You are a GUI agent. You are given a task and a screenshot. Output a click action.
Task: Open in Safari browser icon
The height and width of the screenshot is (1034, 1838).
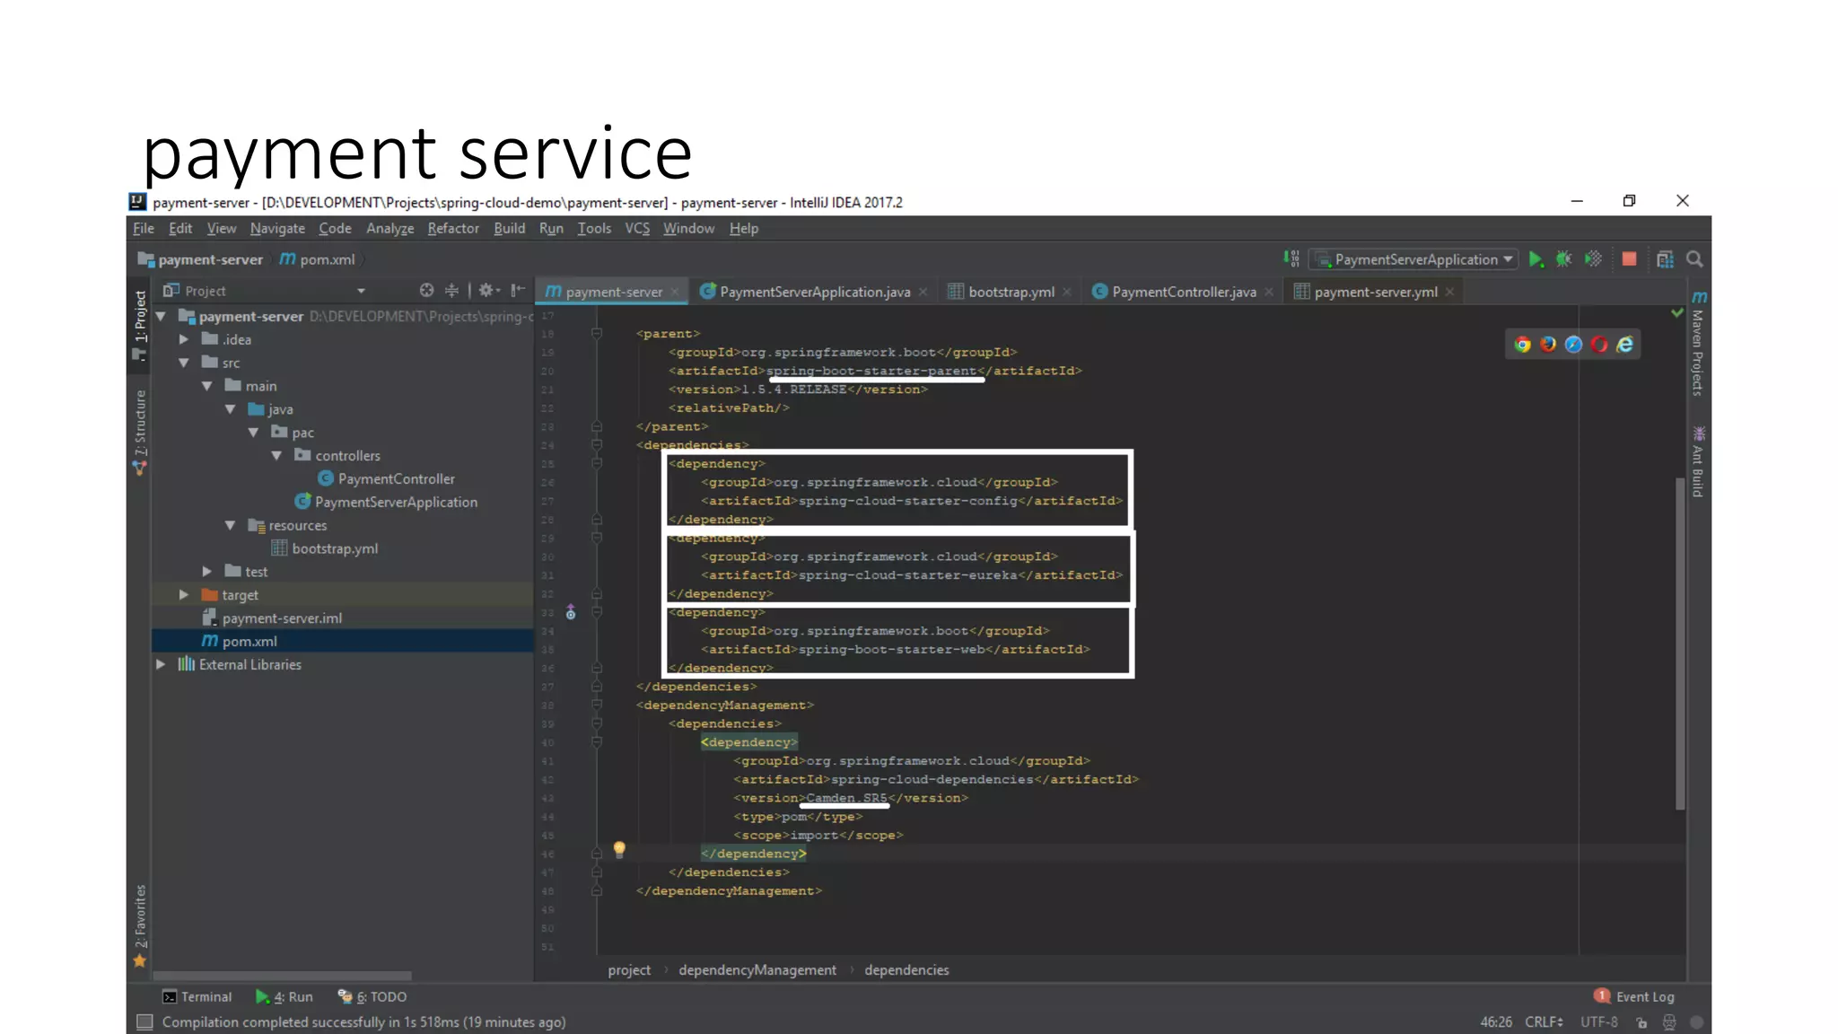(x=1573, y=345)
